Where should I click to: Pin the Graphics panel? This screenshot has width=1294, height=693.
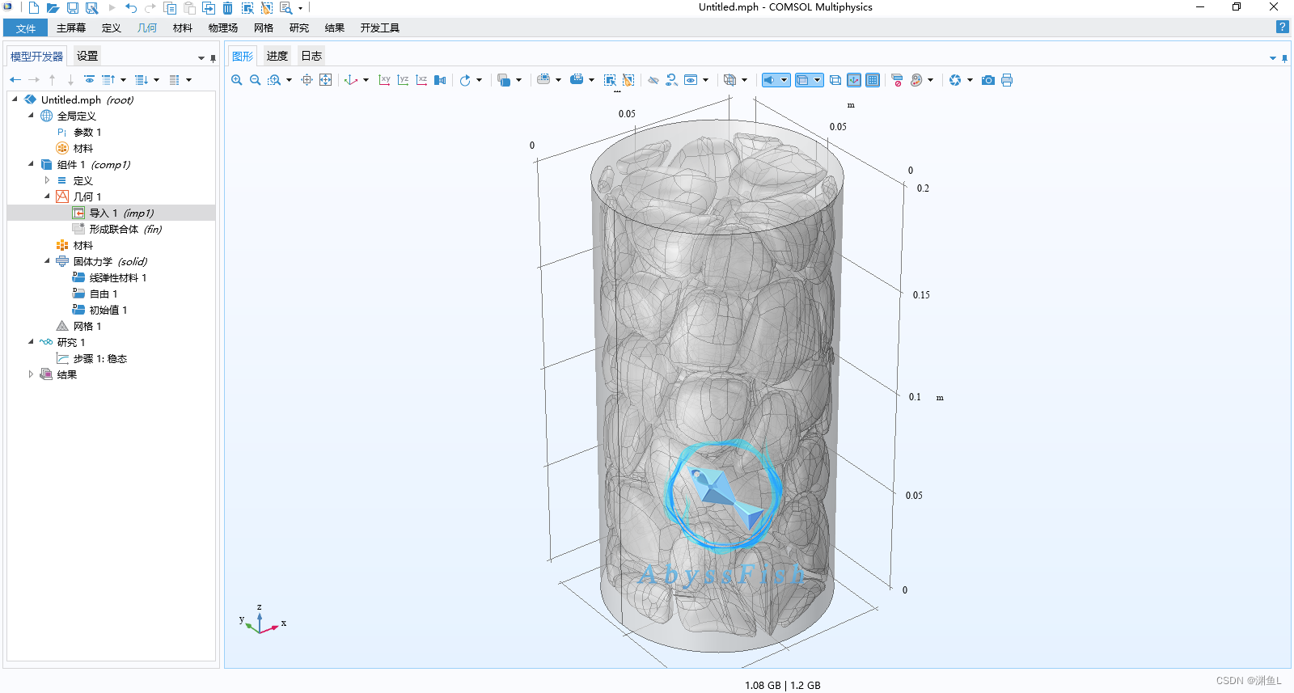tap(1284, 58)
